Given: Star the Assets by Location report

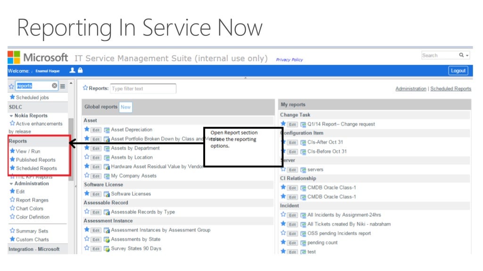Looking at the screenshot, I should click(87, 157).
